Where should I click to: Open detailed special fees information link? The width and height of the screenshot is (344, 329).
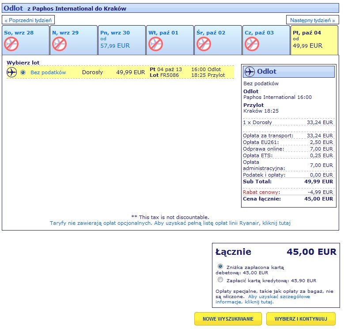click(x=263, y=299)
